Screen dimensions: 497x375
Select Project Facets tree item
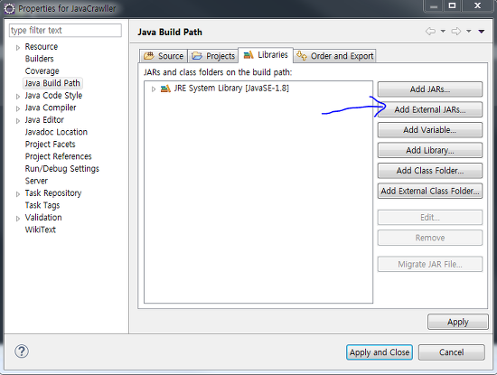pyautogui.click(x=50, y=145)
